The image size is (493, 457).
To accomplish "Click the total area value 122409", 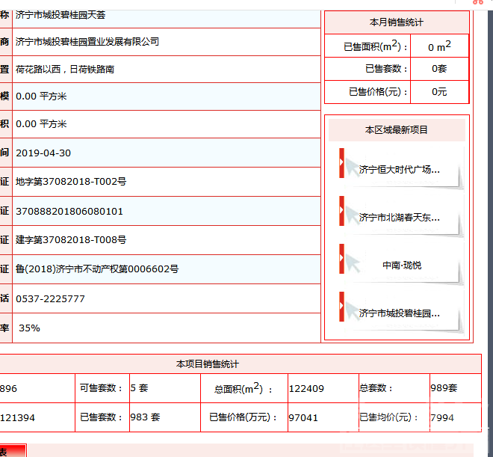I will point(306,389).
